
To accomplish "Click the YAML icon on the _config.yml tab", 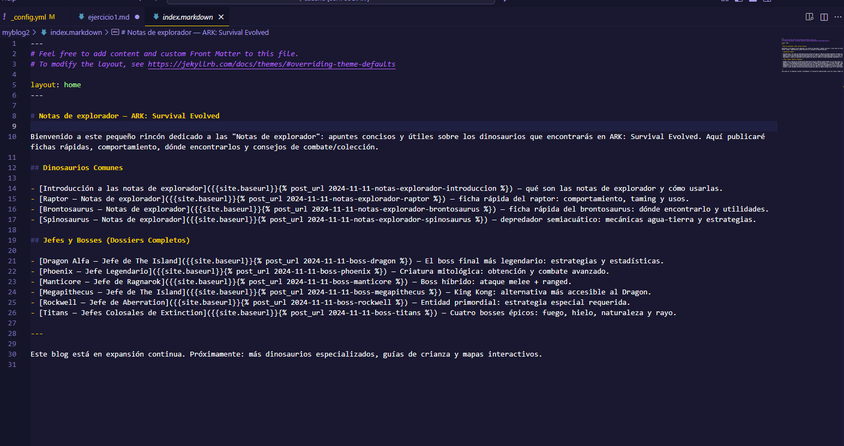I will click(5, 17).
